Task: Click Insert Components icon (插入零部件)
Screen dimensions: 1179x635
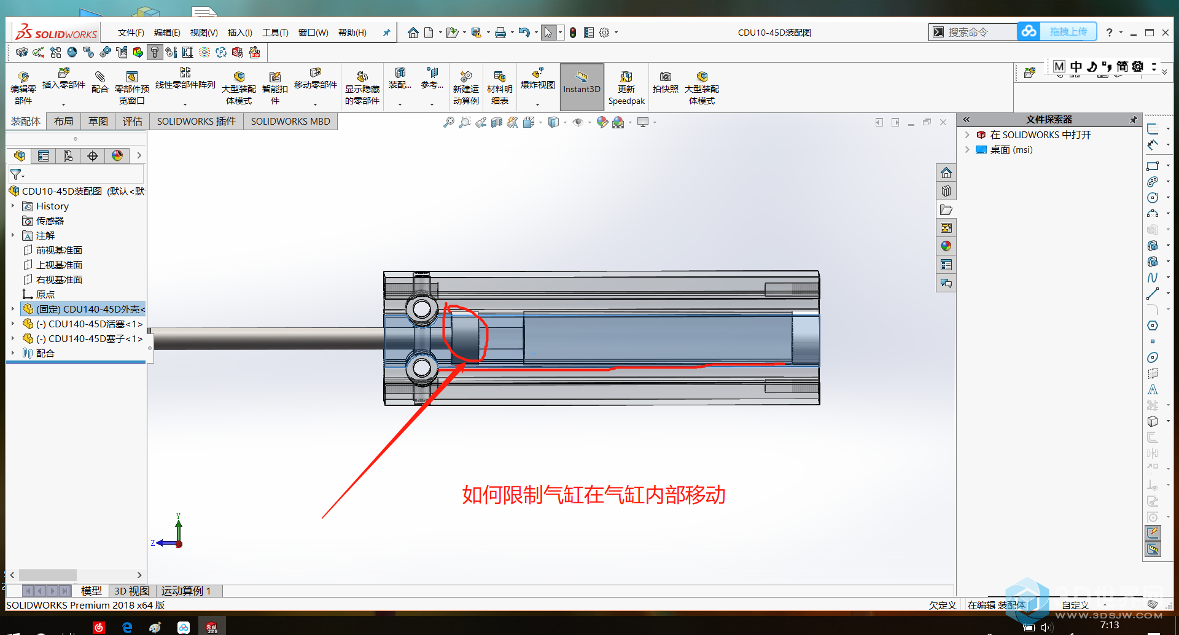Action: coord(63,79)
